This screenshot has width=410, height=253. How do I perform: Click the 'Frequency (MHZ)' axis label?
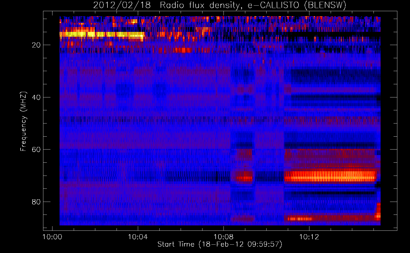click(23, 121)
